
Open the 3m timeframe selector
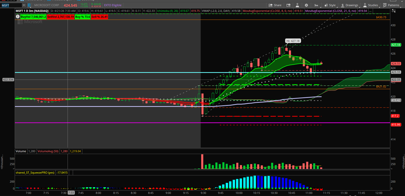pos(316,5)
